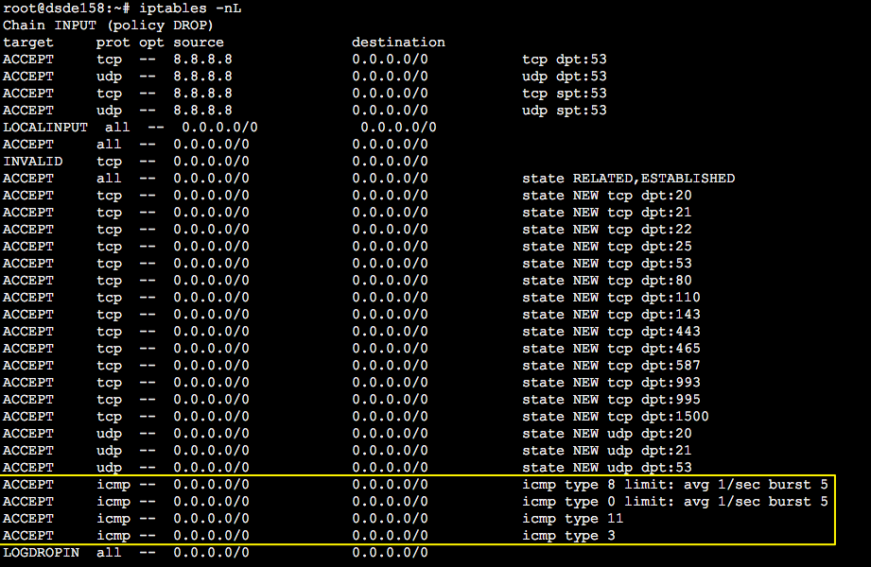Click 'state NEW udp dpt:21'
This screenshot has height=567, width=871.
pyautogui.click(x=607, y=451)
